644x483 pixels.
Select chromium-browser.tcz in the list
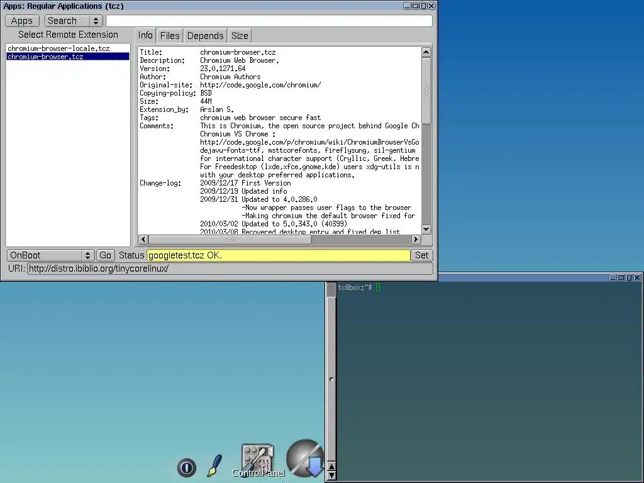pos(68,57)
